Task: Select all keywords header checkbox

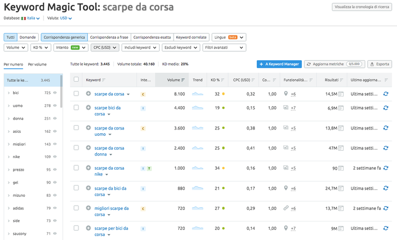Action: click(x=76, y=79)
